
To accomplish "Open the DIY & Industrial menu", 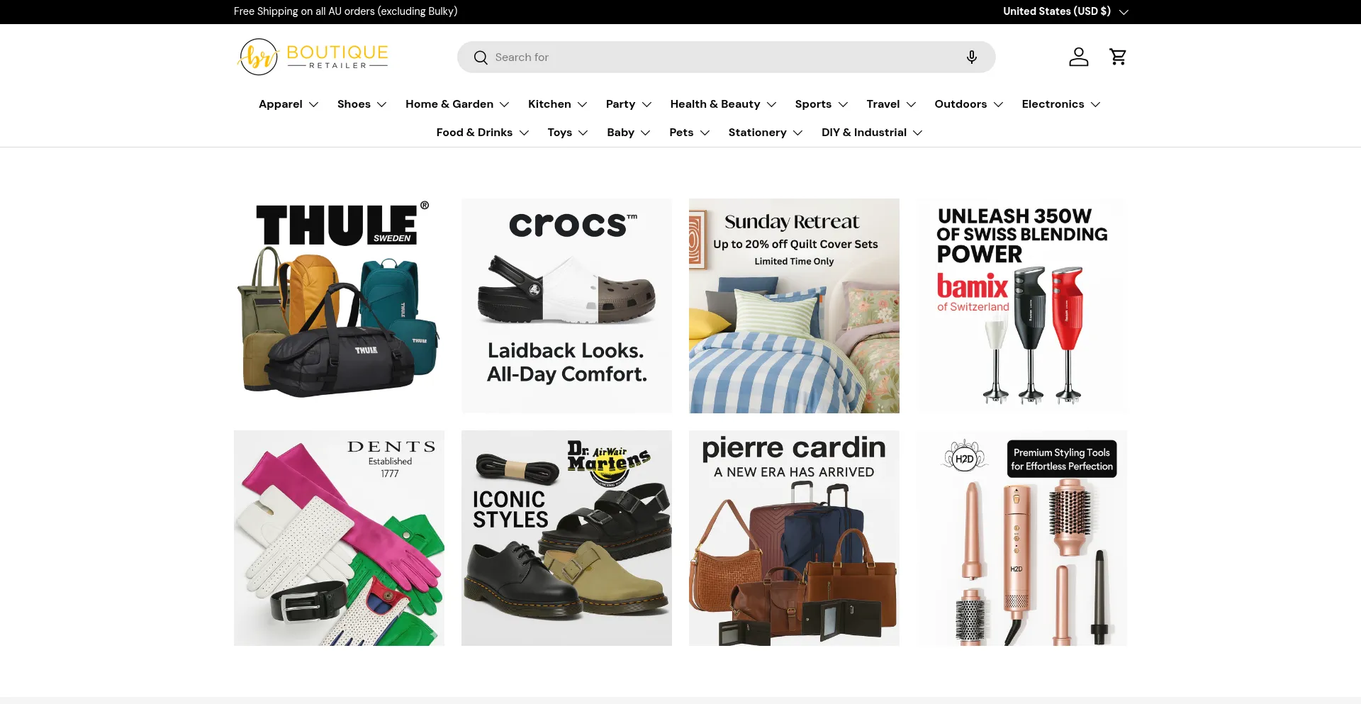I will (x=872, y=133).
